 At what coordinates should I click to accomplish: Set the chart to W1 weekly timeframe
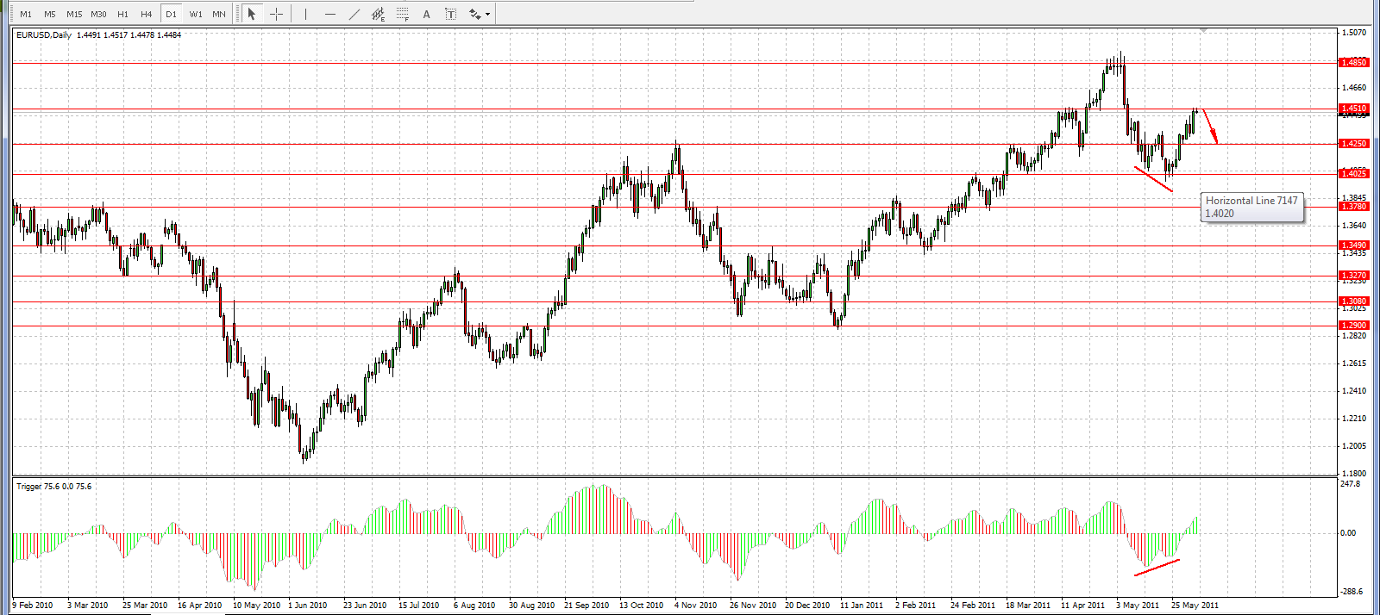196,14
